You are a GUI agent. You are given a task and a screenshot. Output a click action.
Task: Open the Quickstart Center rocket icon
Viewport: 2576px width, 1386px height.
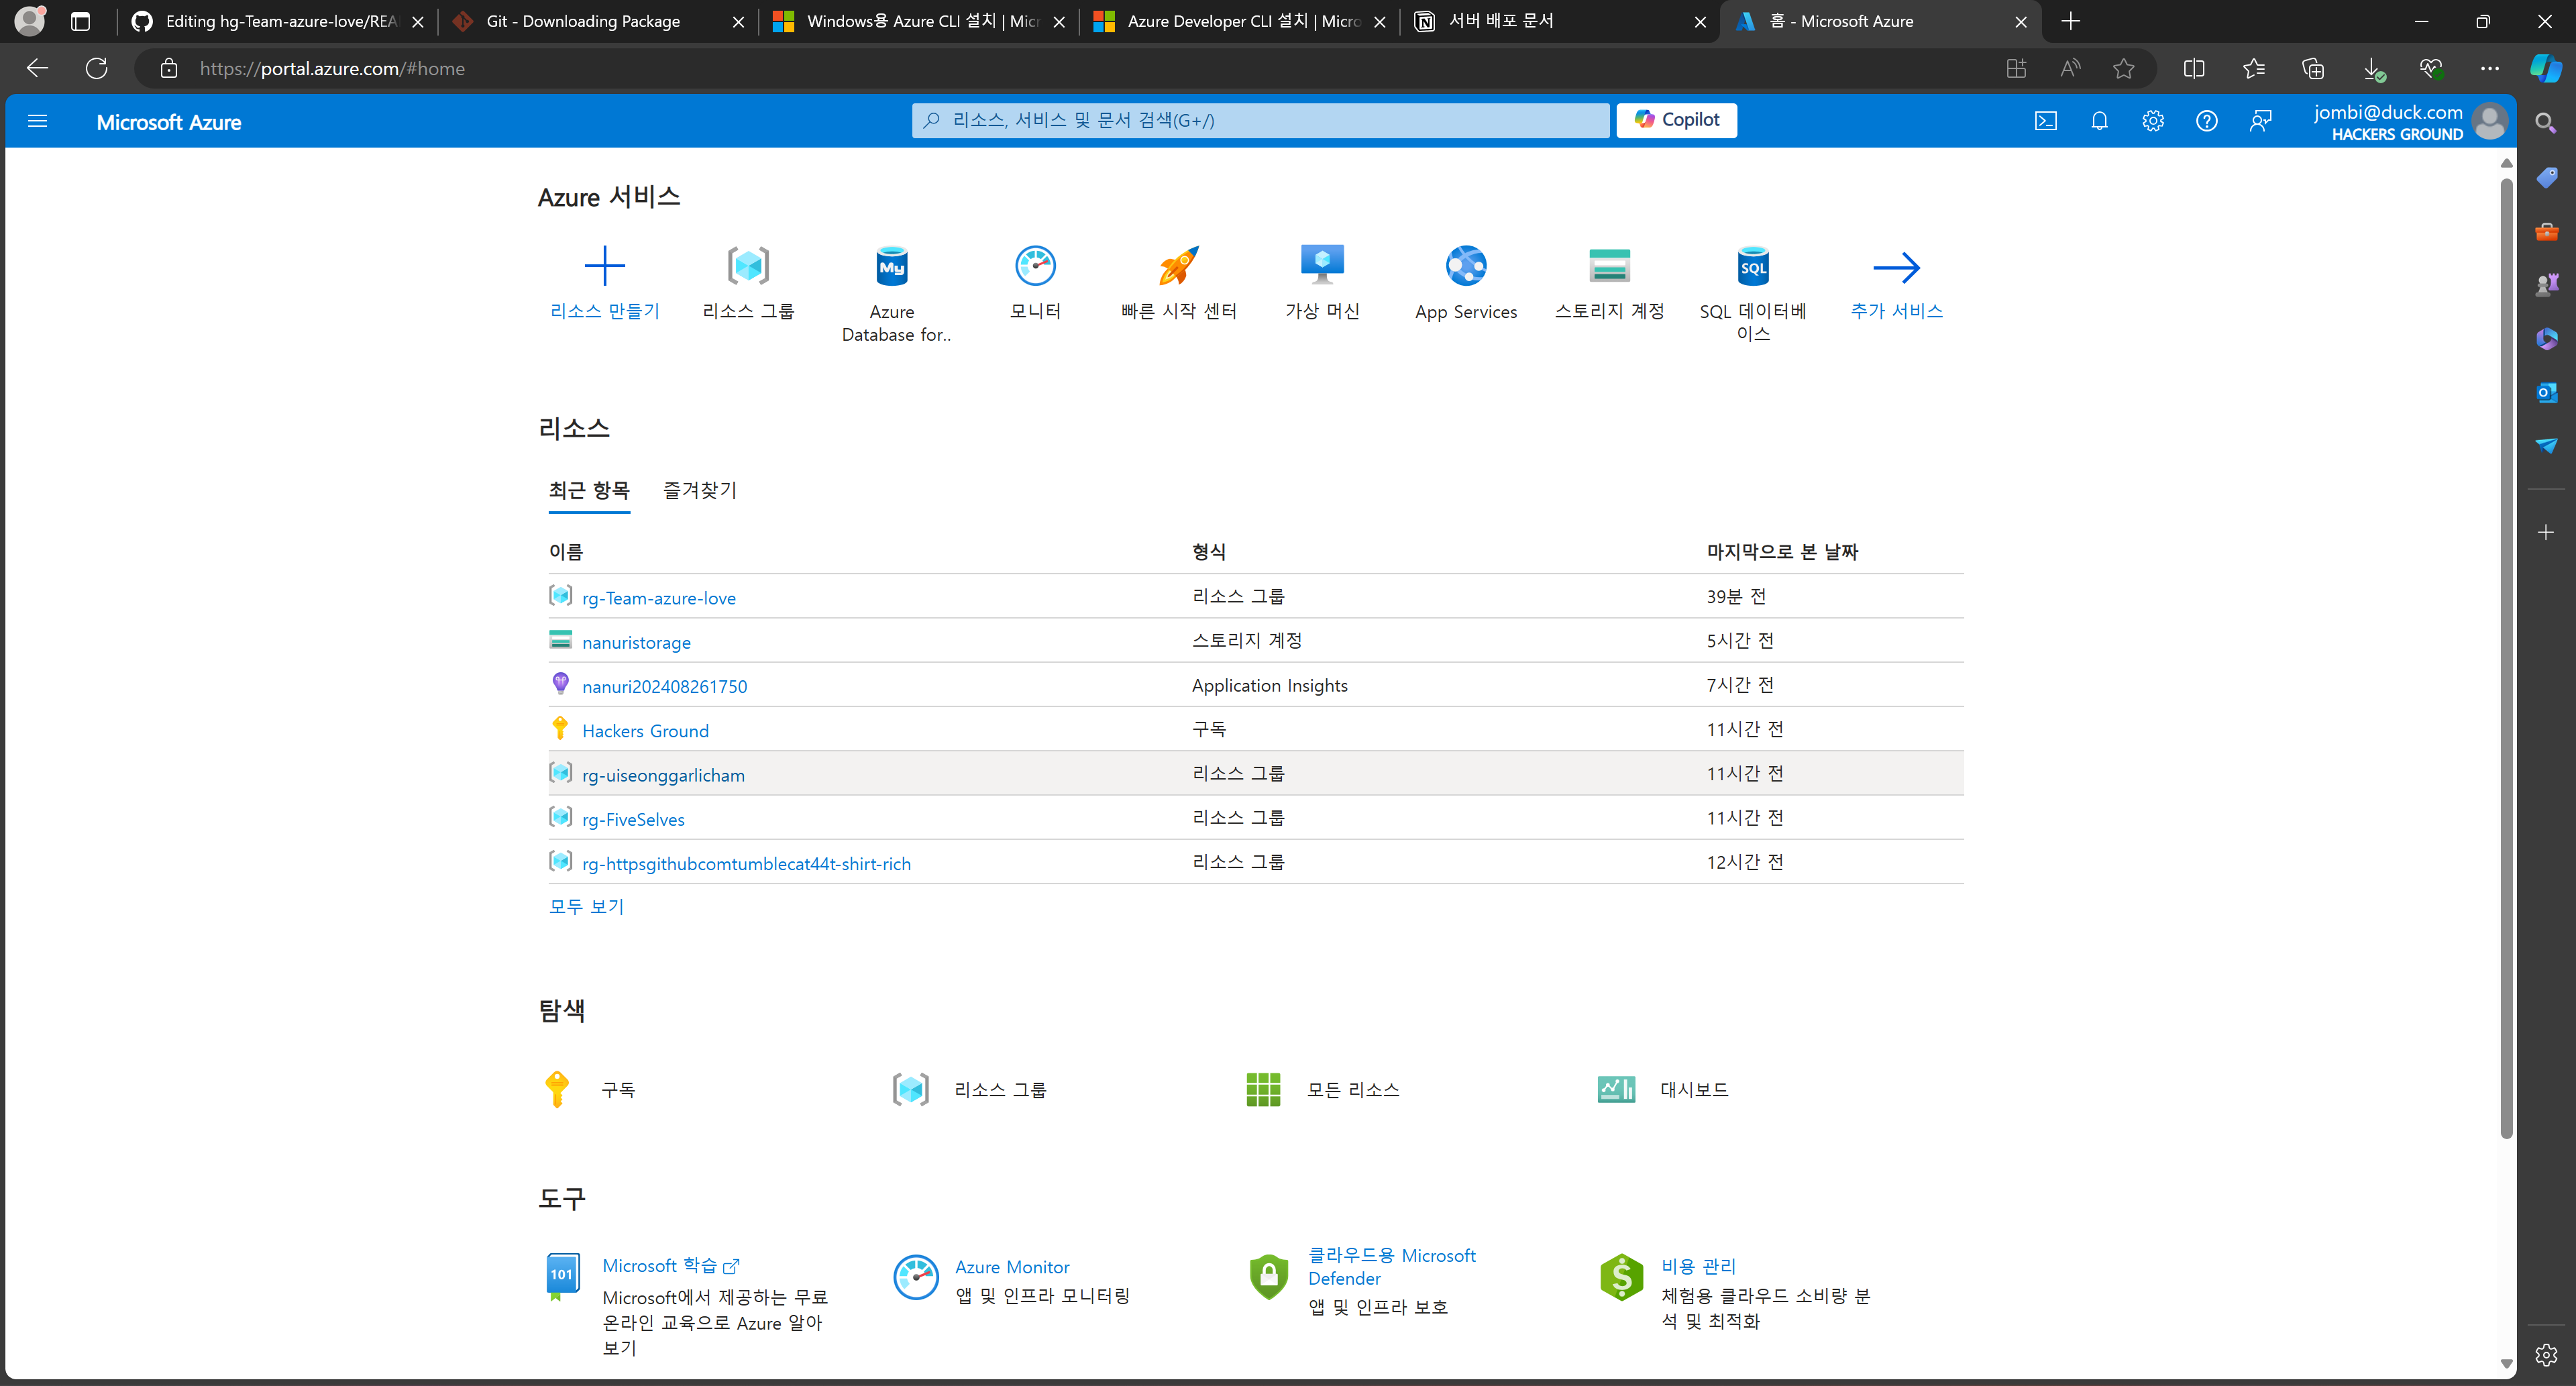[x=1178, y=266]
